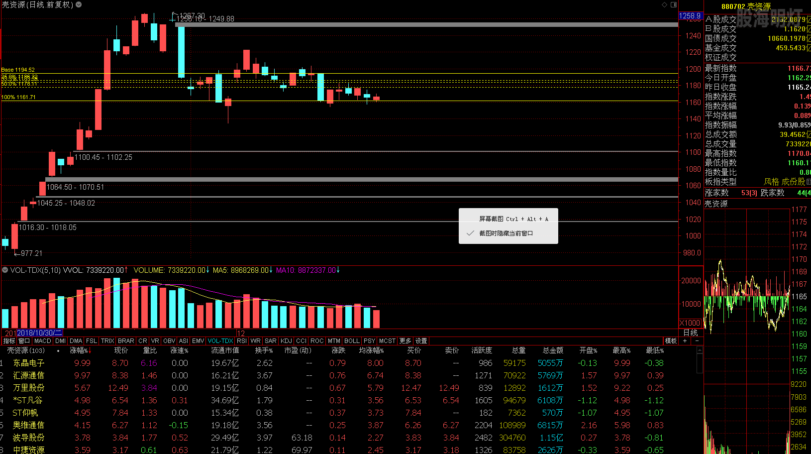Switch to MTM indicator
Viewport: 811px width, 454px height.
click(334, 341)
